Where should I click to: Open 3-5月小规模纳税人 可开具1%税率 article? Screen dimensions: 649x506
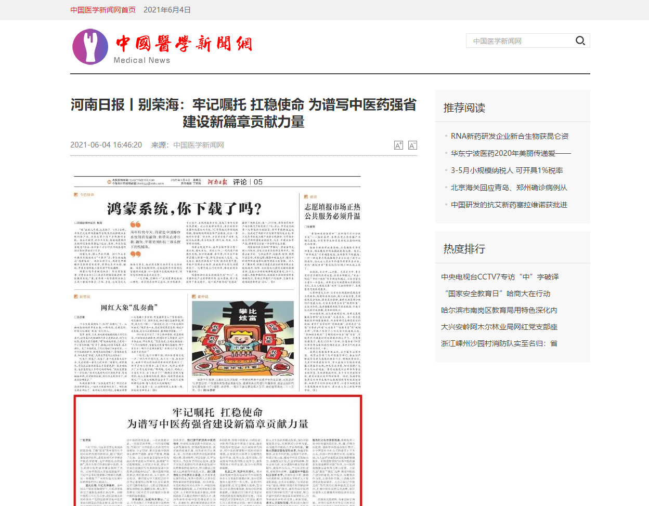507,170
